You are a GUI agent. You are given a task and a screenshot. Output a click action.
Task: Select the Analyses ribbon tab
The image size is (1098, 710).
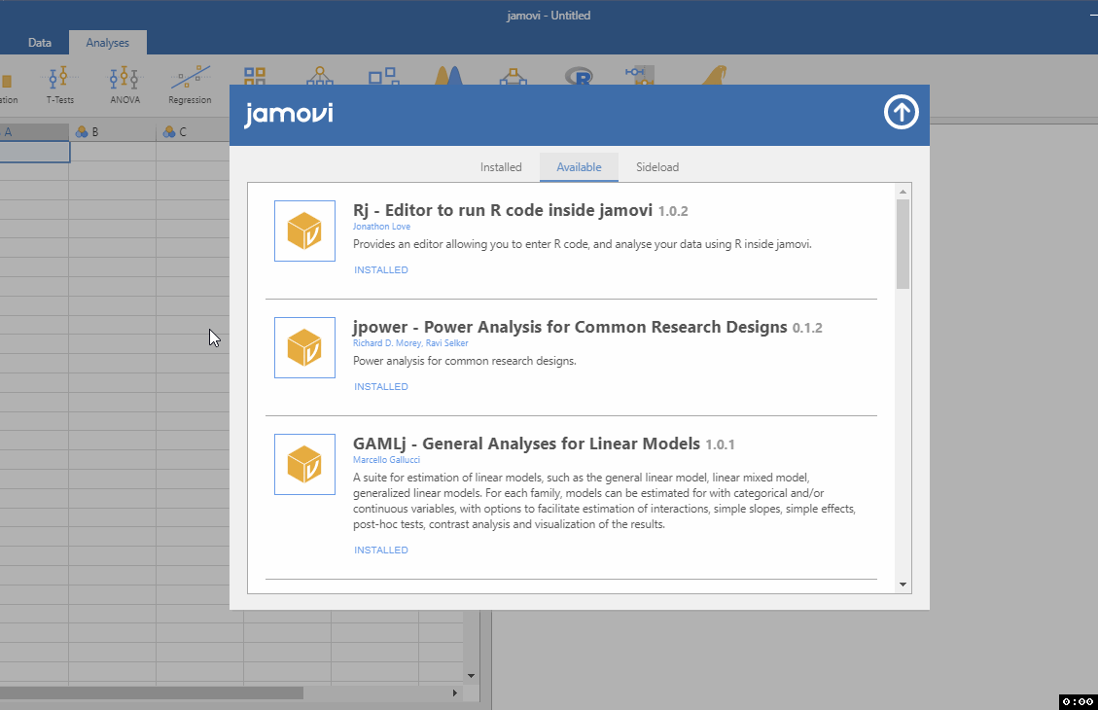[108, 43]
